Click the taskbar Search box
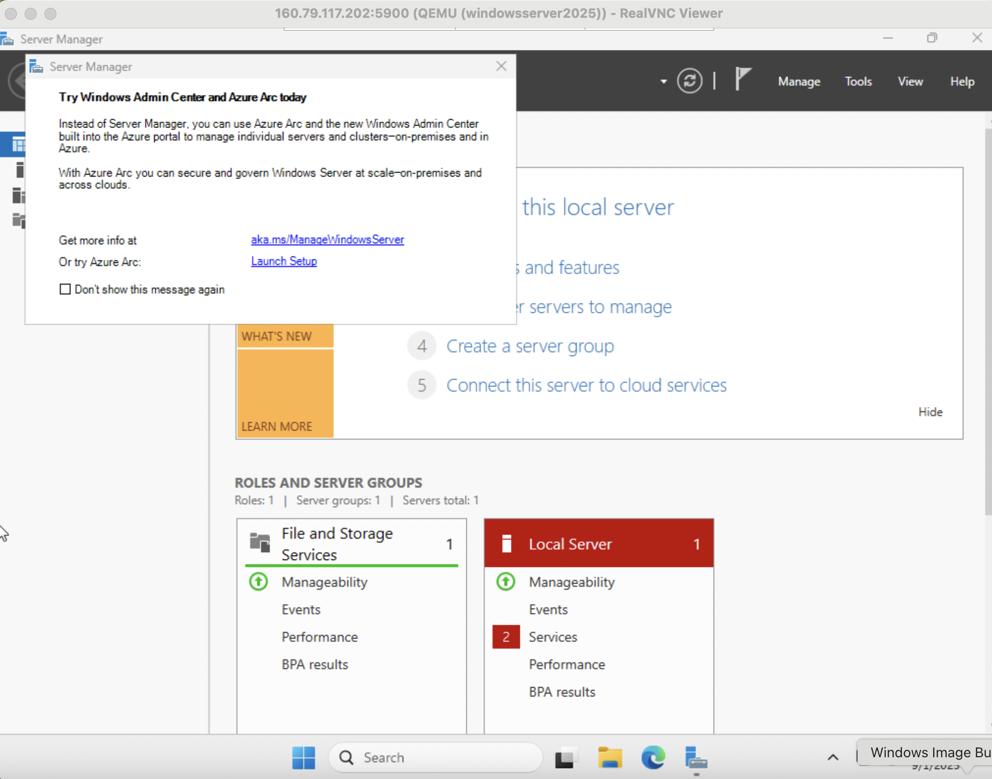This screenshot has height=779, width=992. 435,757
